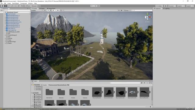Toggle the Pivot/Center handle position button

coord(28,6)
